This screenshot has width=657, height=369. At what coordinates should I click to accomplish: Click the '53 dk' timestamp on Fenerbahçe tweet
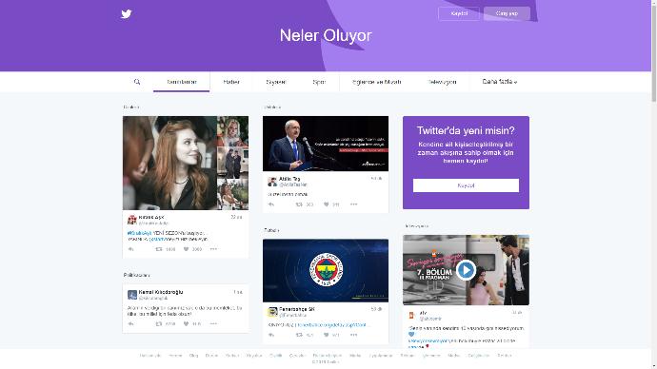(x=376, y=309)
